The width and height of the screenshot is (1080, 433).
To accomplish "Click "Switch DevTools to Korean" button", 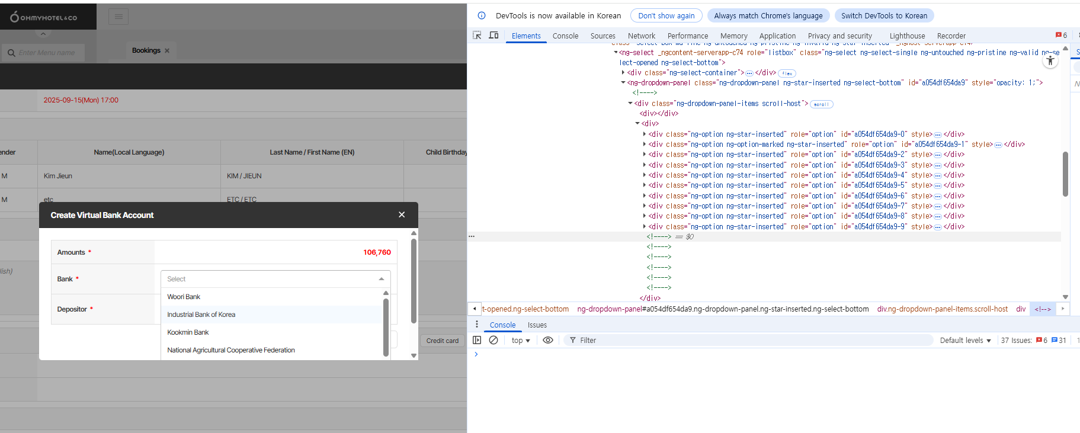I will pyautogui.click(x=884, y=15).
